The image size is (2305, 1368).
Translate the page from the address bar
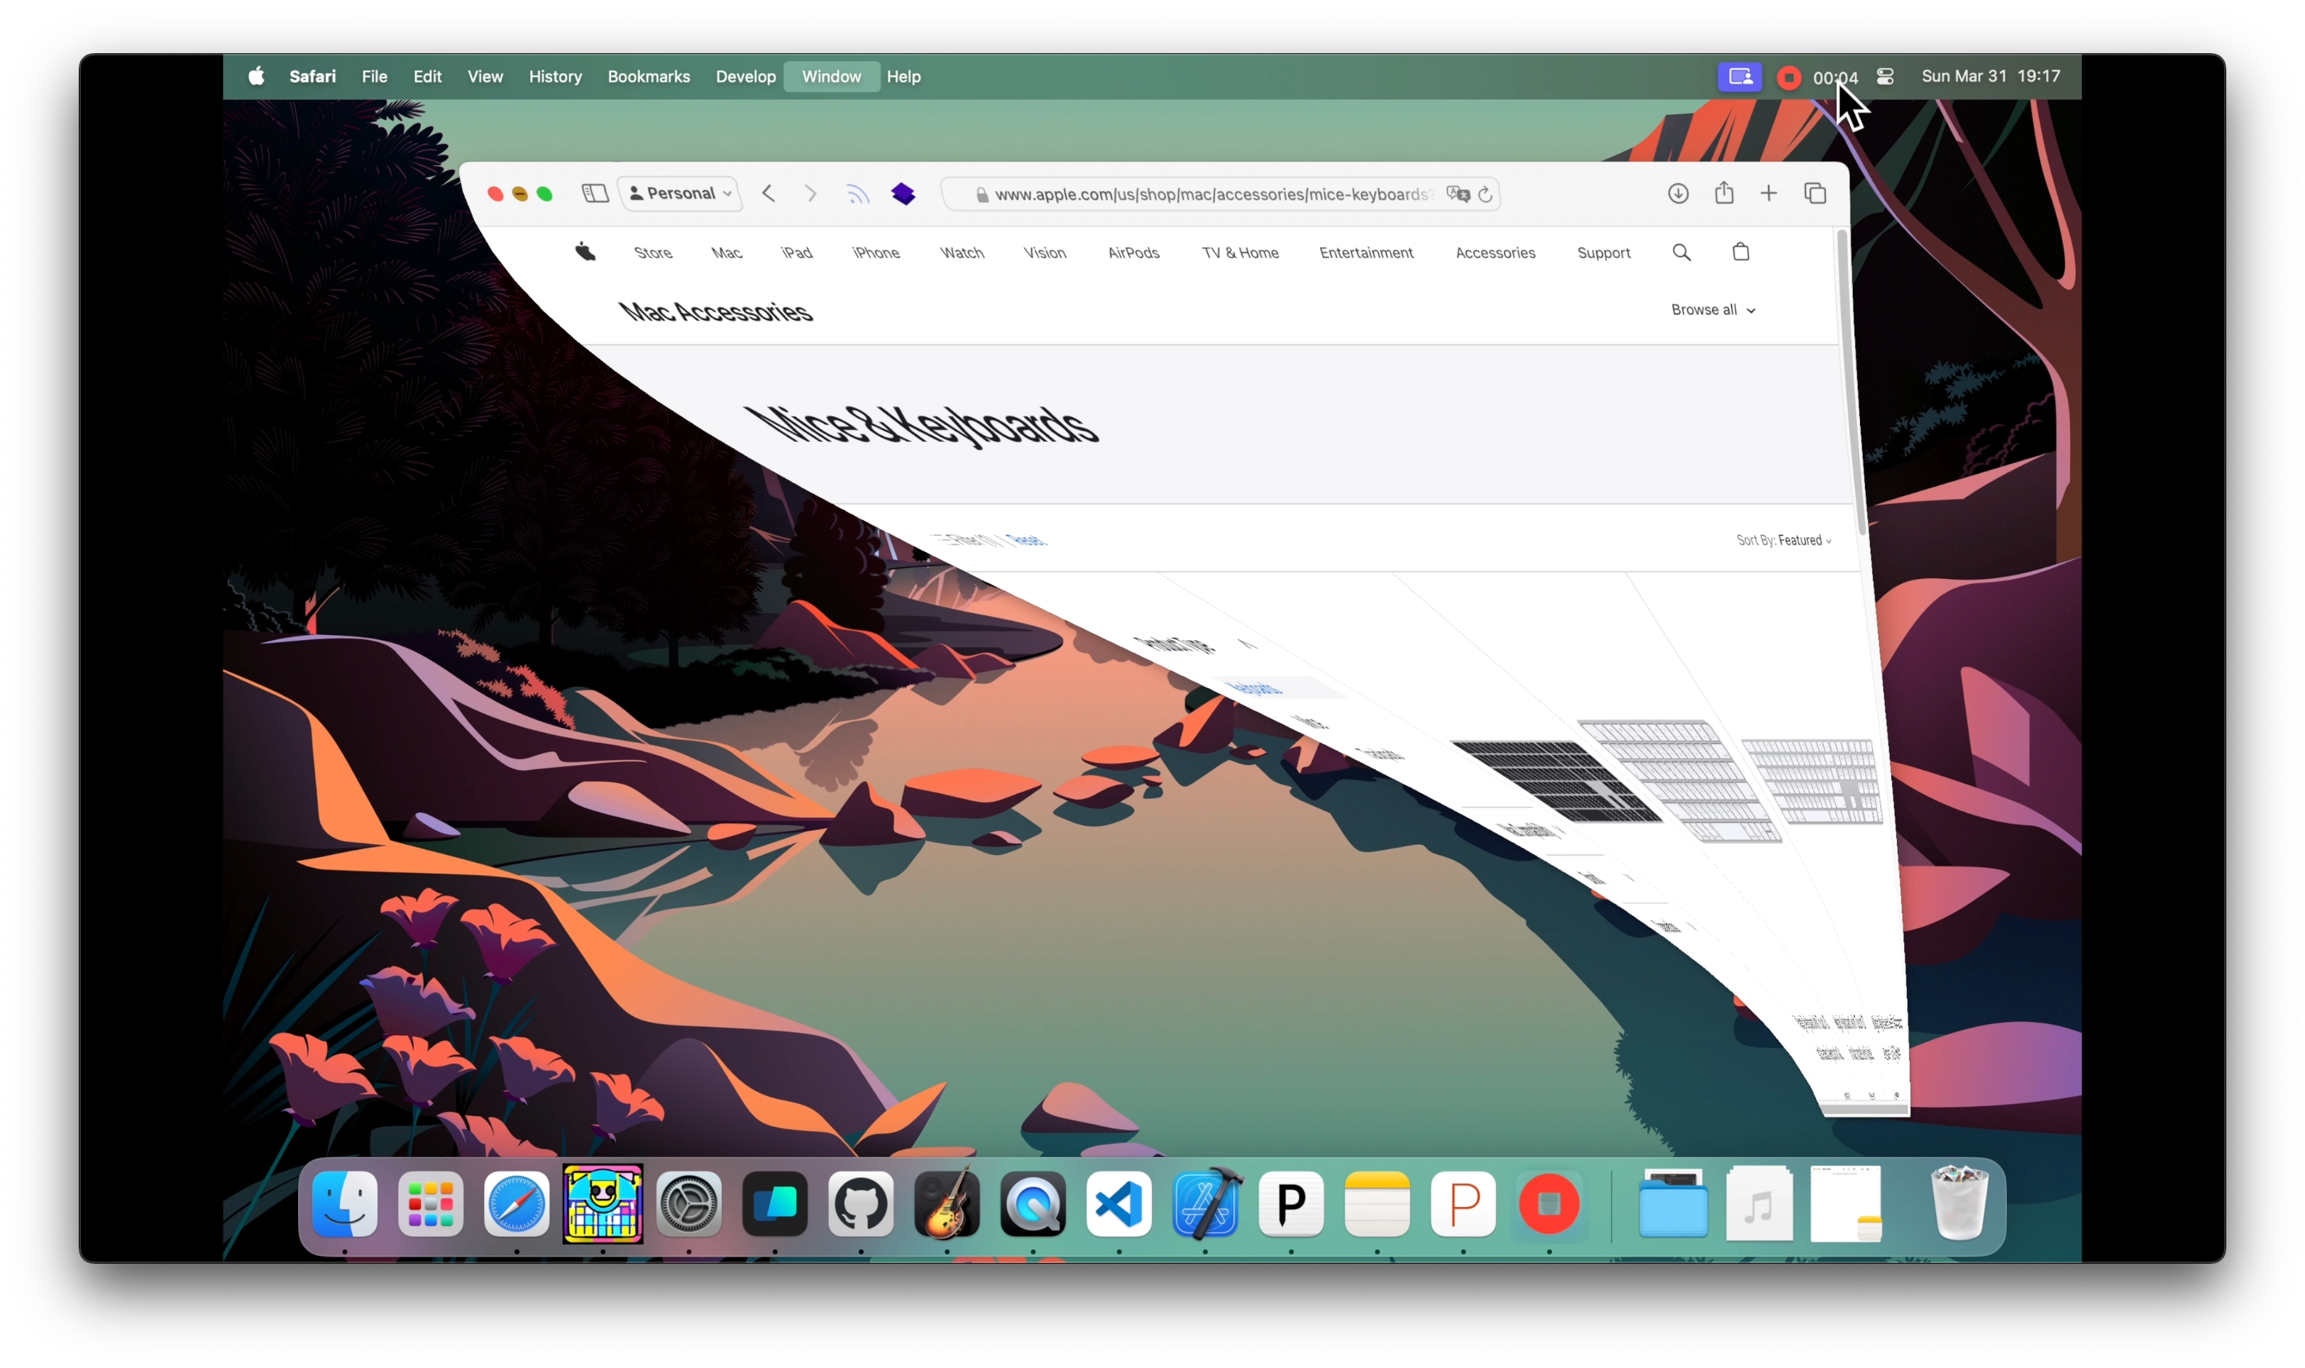pyautogui.click(x=1457, y=194)
